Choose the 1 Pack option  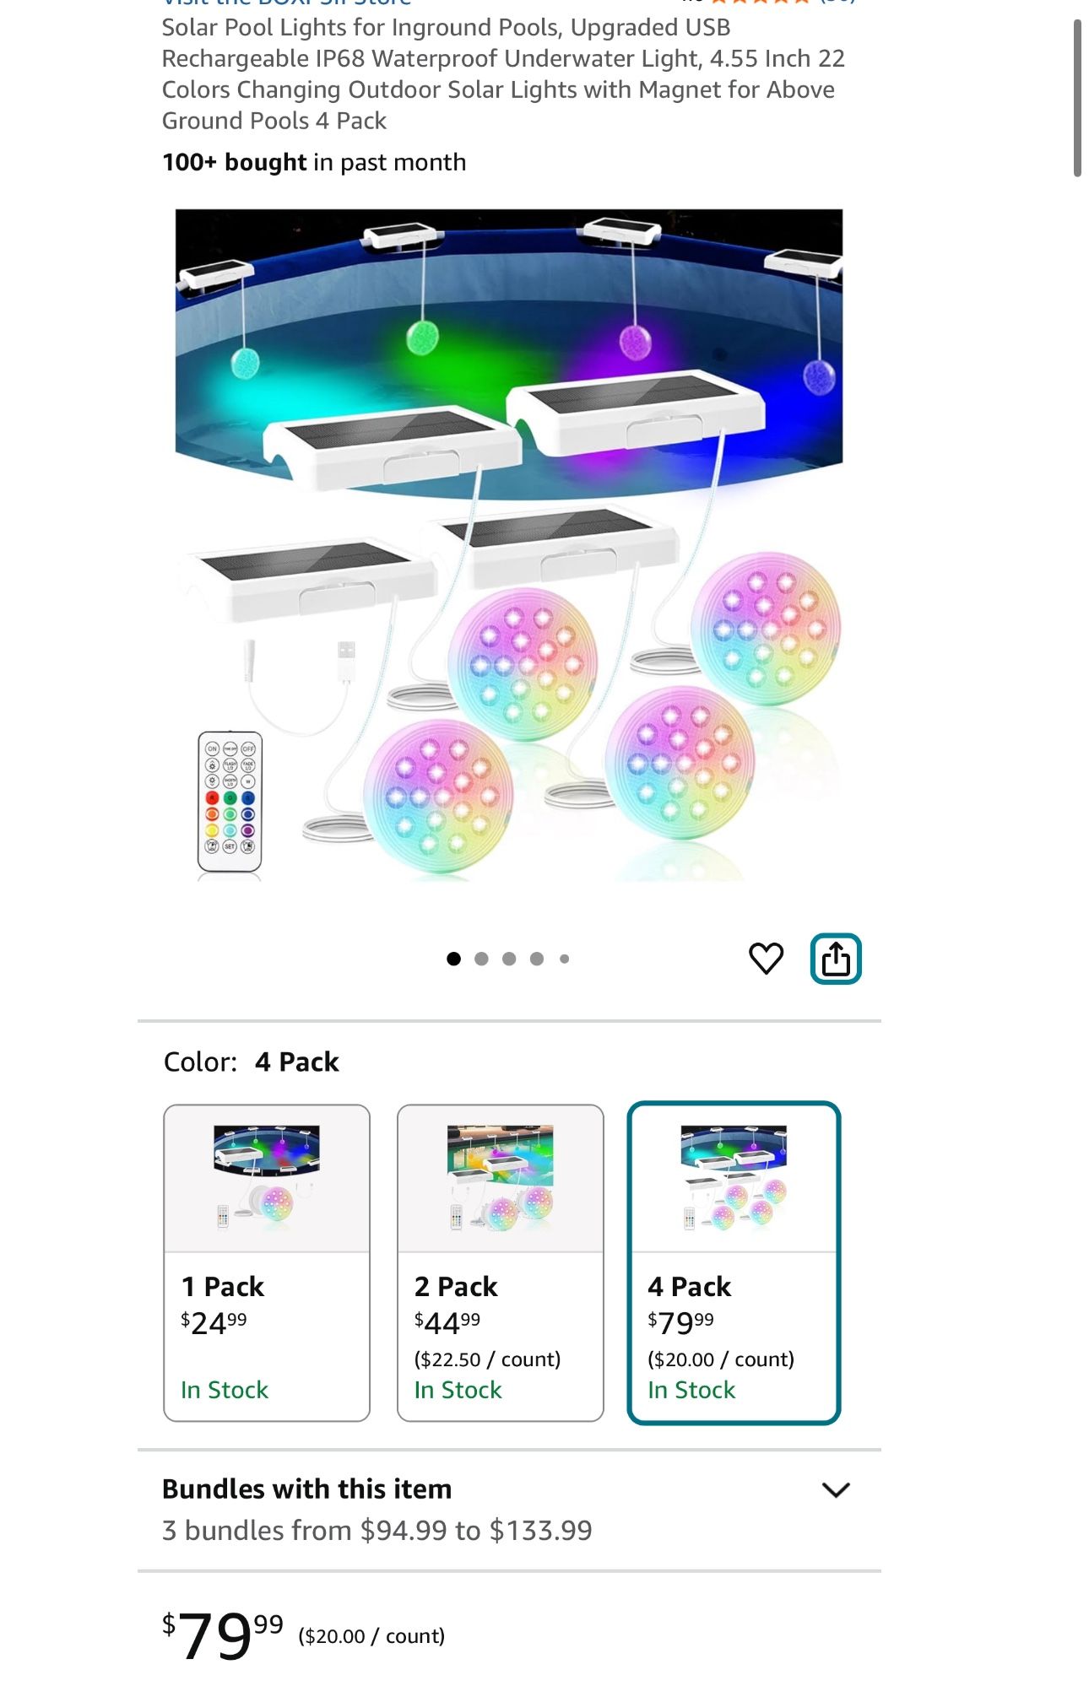click(x=267, y=1262)
